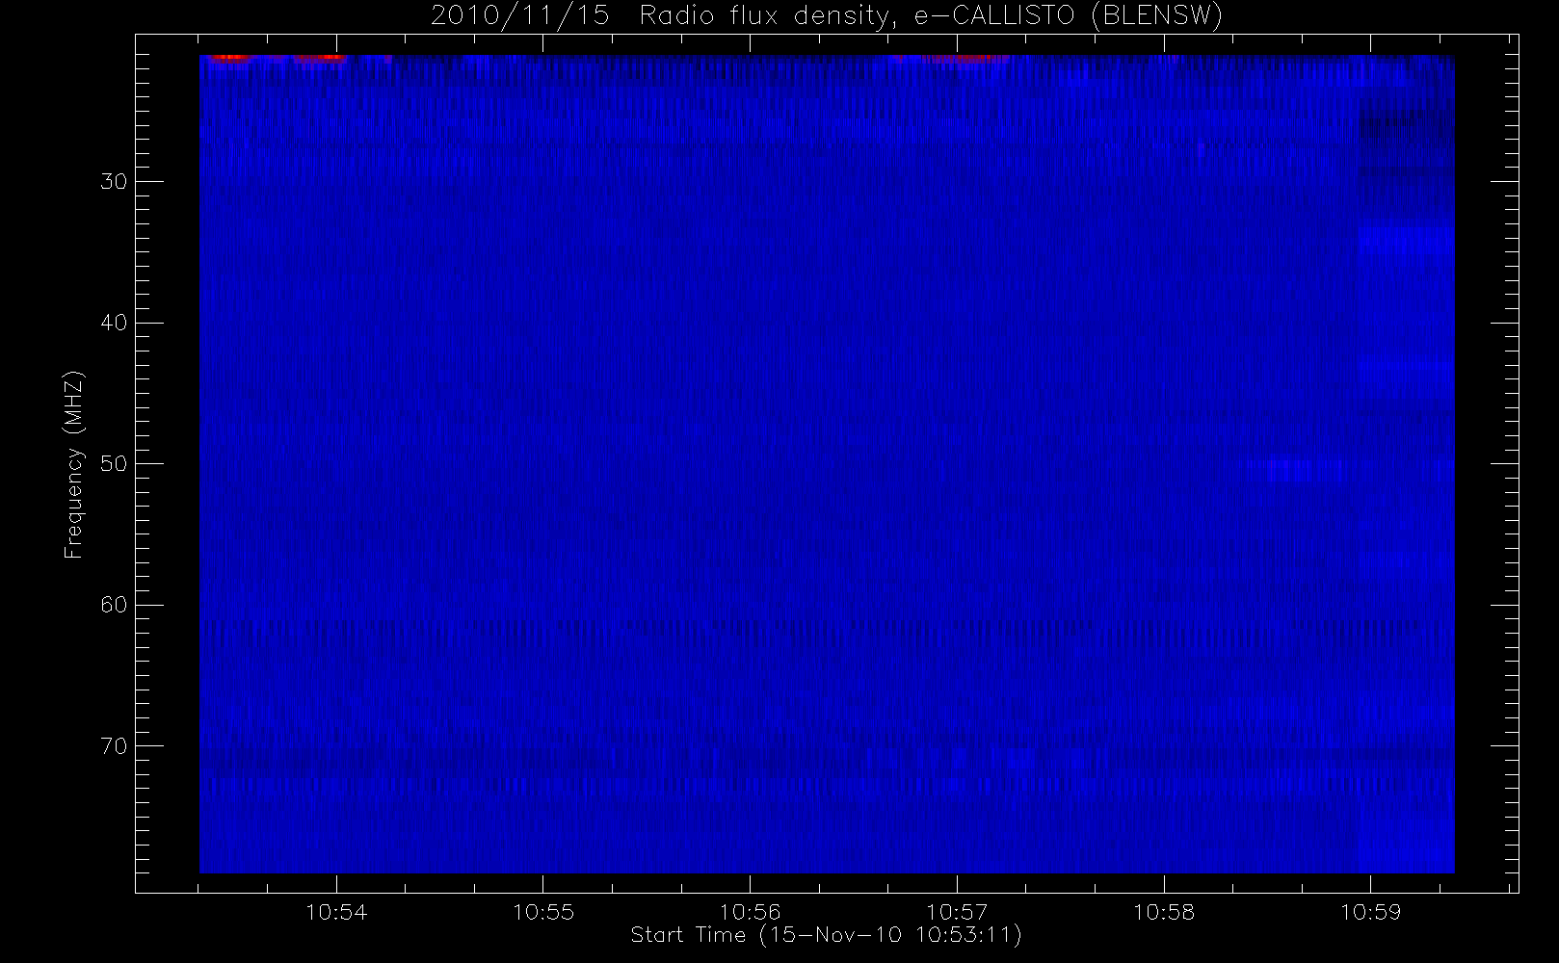Click the 40 MHz frequency tick label
The height and width of the screenshot is (963, 1559).
click(x=114, y=323)
